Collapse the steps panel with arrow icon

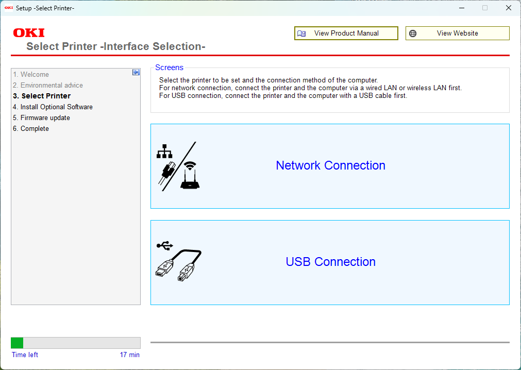coord(136,73)
